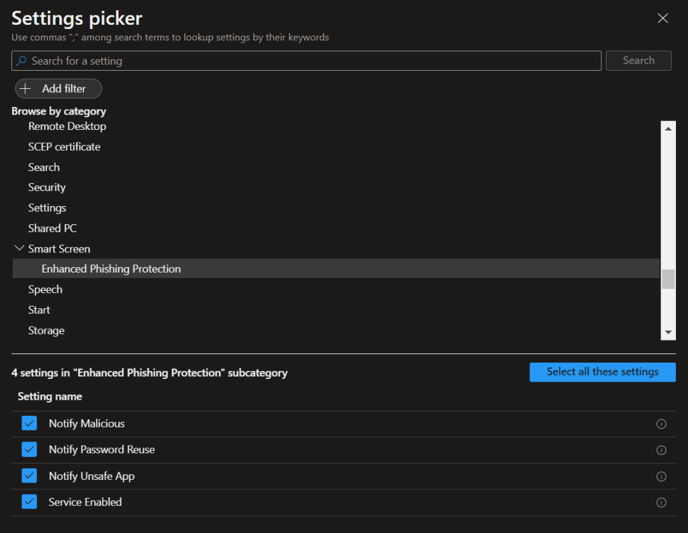Click the plus icon on Add filter
This screenshot has width=688, height=533.
(26, 88)
